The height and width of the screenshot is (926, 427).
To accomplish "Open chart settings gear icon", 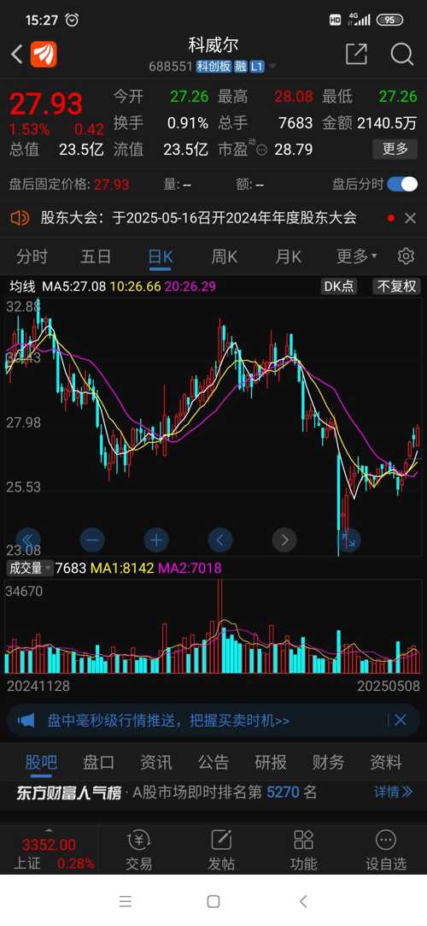I will tap(405, 257).
